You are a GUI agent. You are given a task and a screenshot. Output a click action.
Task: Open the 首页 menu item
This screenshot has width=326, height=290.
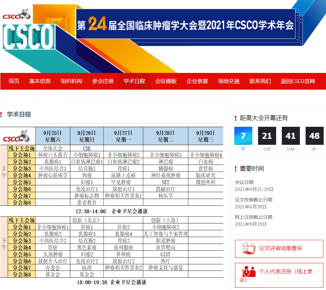point(14,81)
